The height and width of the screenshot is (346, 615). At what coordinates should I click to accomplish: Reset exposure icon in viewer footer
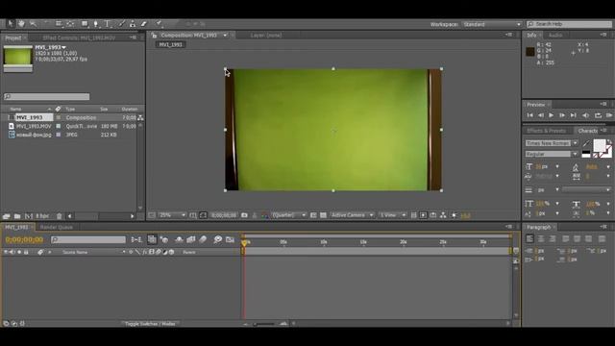[455, 215]
